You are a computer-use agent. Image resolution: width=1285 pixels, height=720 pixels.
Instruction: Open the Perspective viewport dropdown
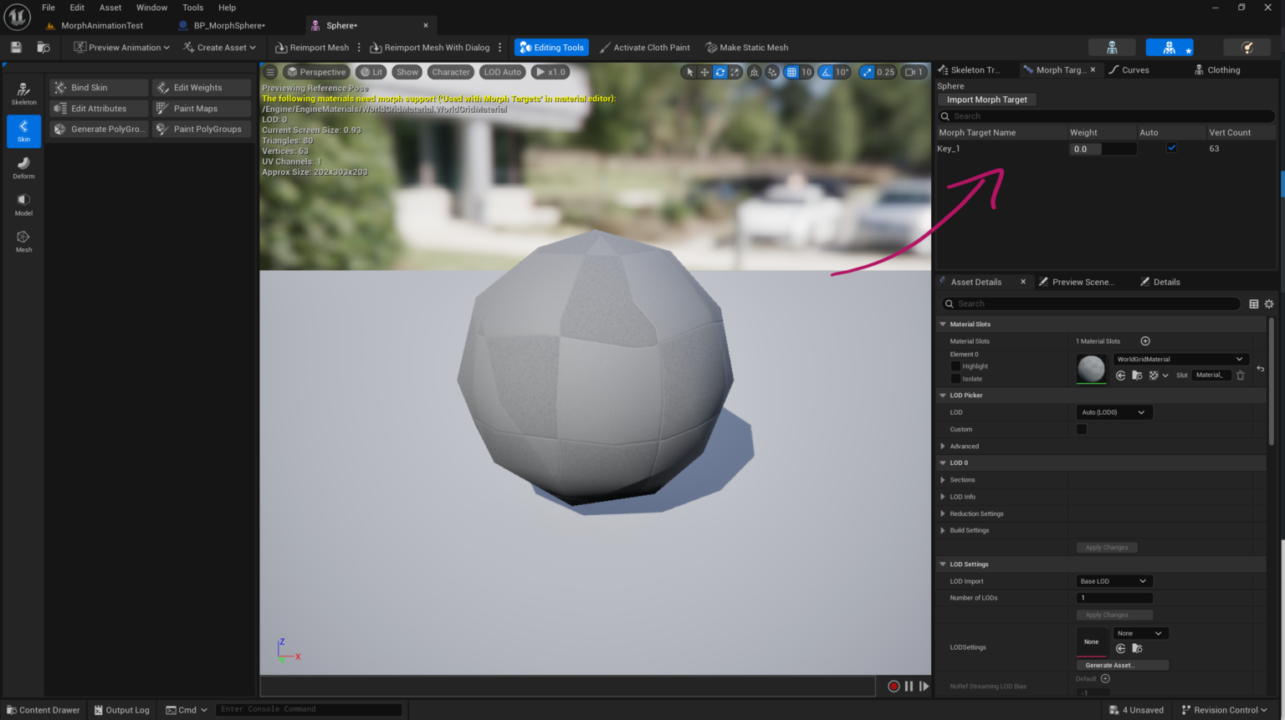(316, 72)
